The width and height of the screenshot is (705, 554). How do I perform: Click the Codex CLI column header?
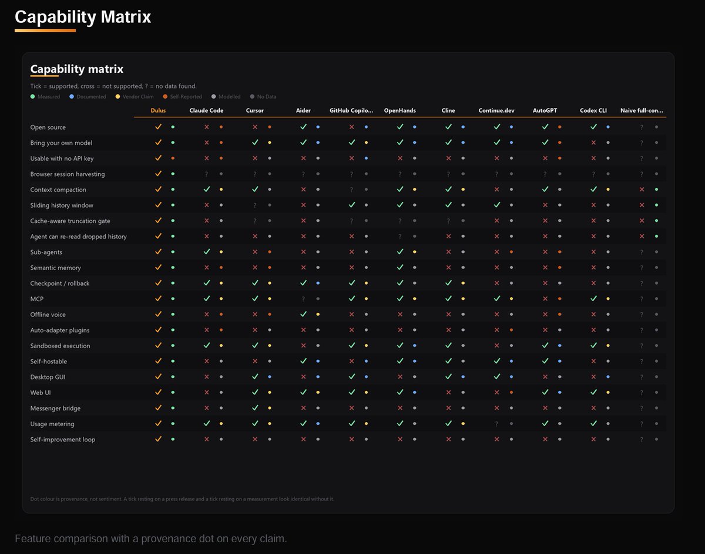(x=593, y=110)
